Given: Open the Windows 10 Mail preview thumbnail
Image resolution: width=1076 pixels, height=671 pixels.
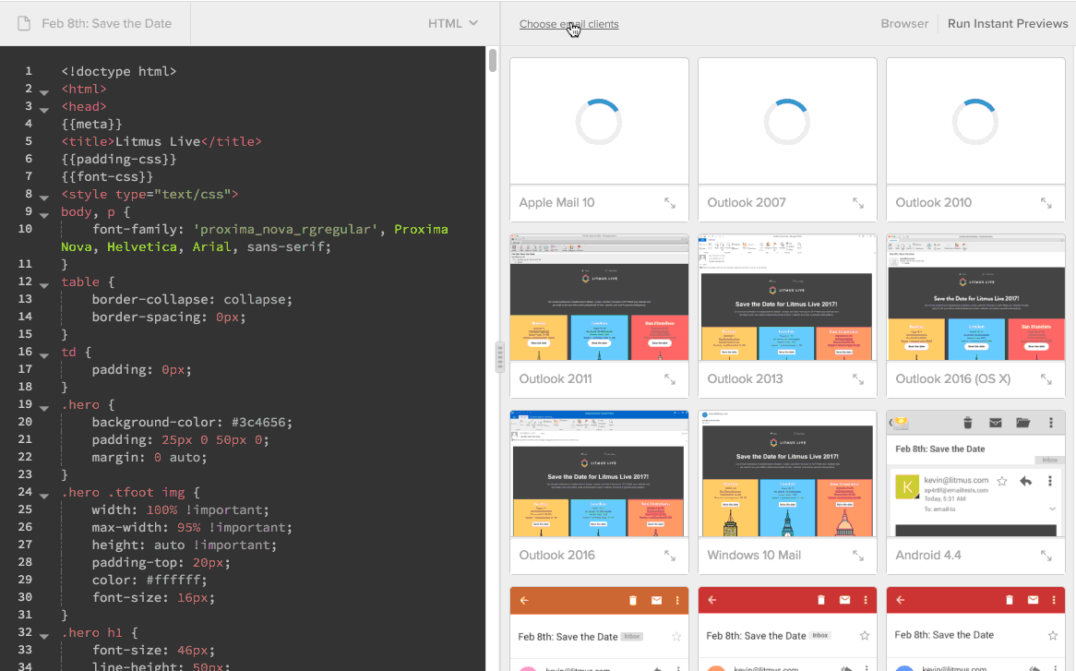Looking at the screenshot, I should click(x=787, y=474).
